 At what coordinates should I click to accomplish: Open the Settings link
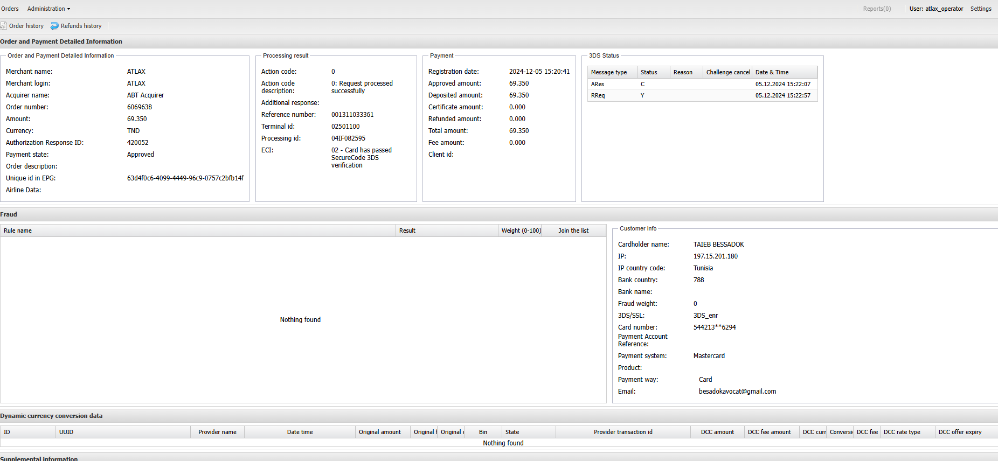point(980,9)
